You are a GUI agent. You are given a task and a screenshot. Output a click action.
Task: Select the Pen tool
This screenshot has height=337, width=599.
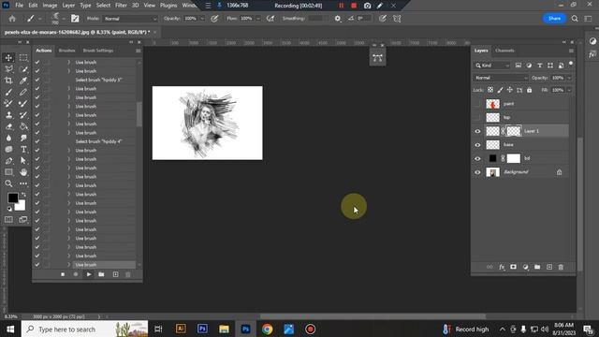pyautogui.click(x=8, y=161)
